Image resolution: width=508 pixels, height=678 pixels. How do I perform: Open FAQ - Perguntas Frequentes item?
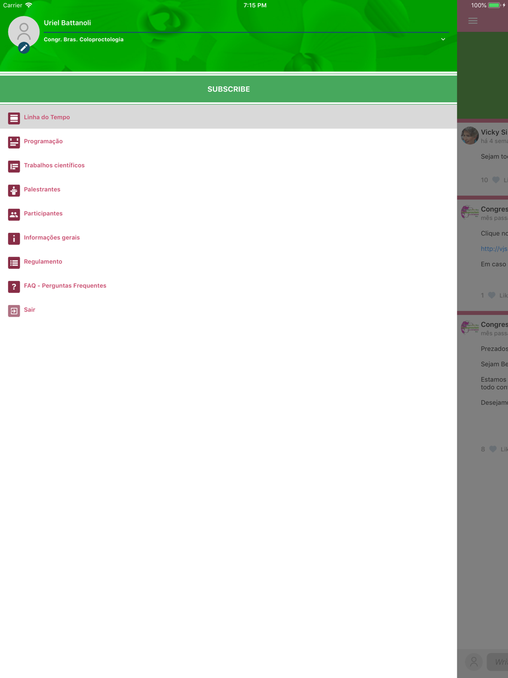click(x=229, y=286)
